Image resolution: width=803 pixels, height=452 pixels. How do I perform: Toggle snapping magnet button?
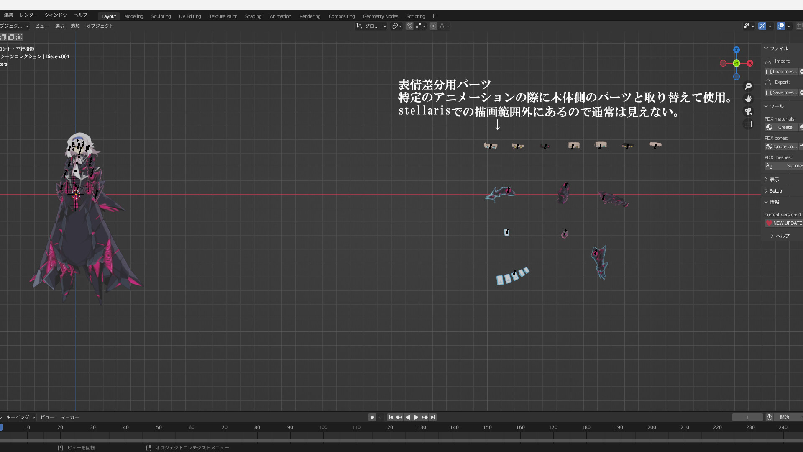click(x=409, y=26)
